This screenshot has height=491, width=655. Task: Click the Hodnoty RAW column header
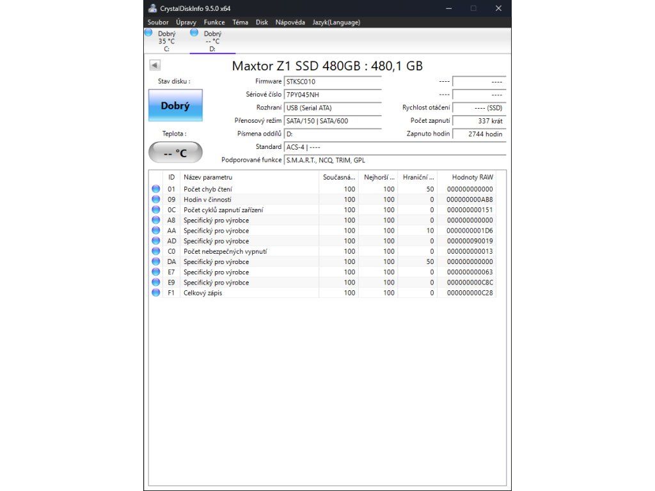pos(472,177)
